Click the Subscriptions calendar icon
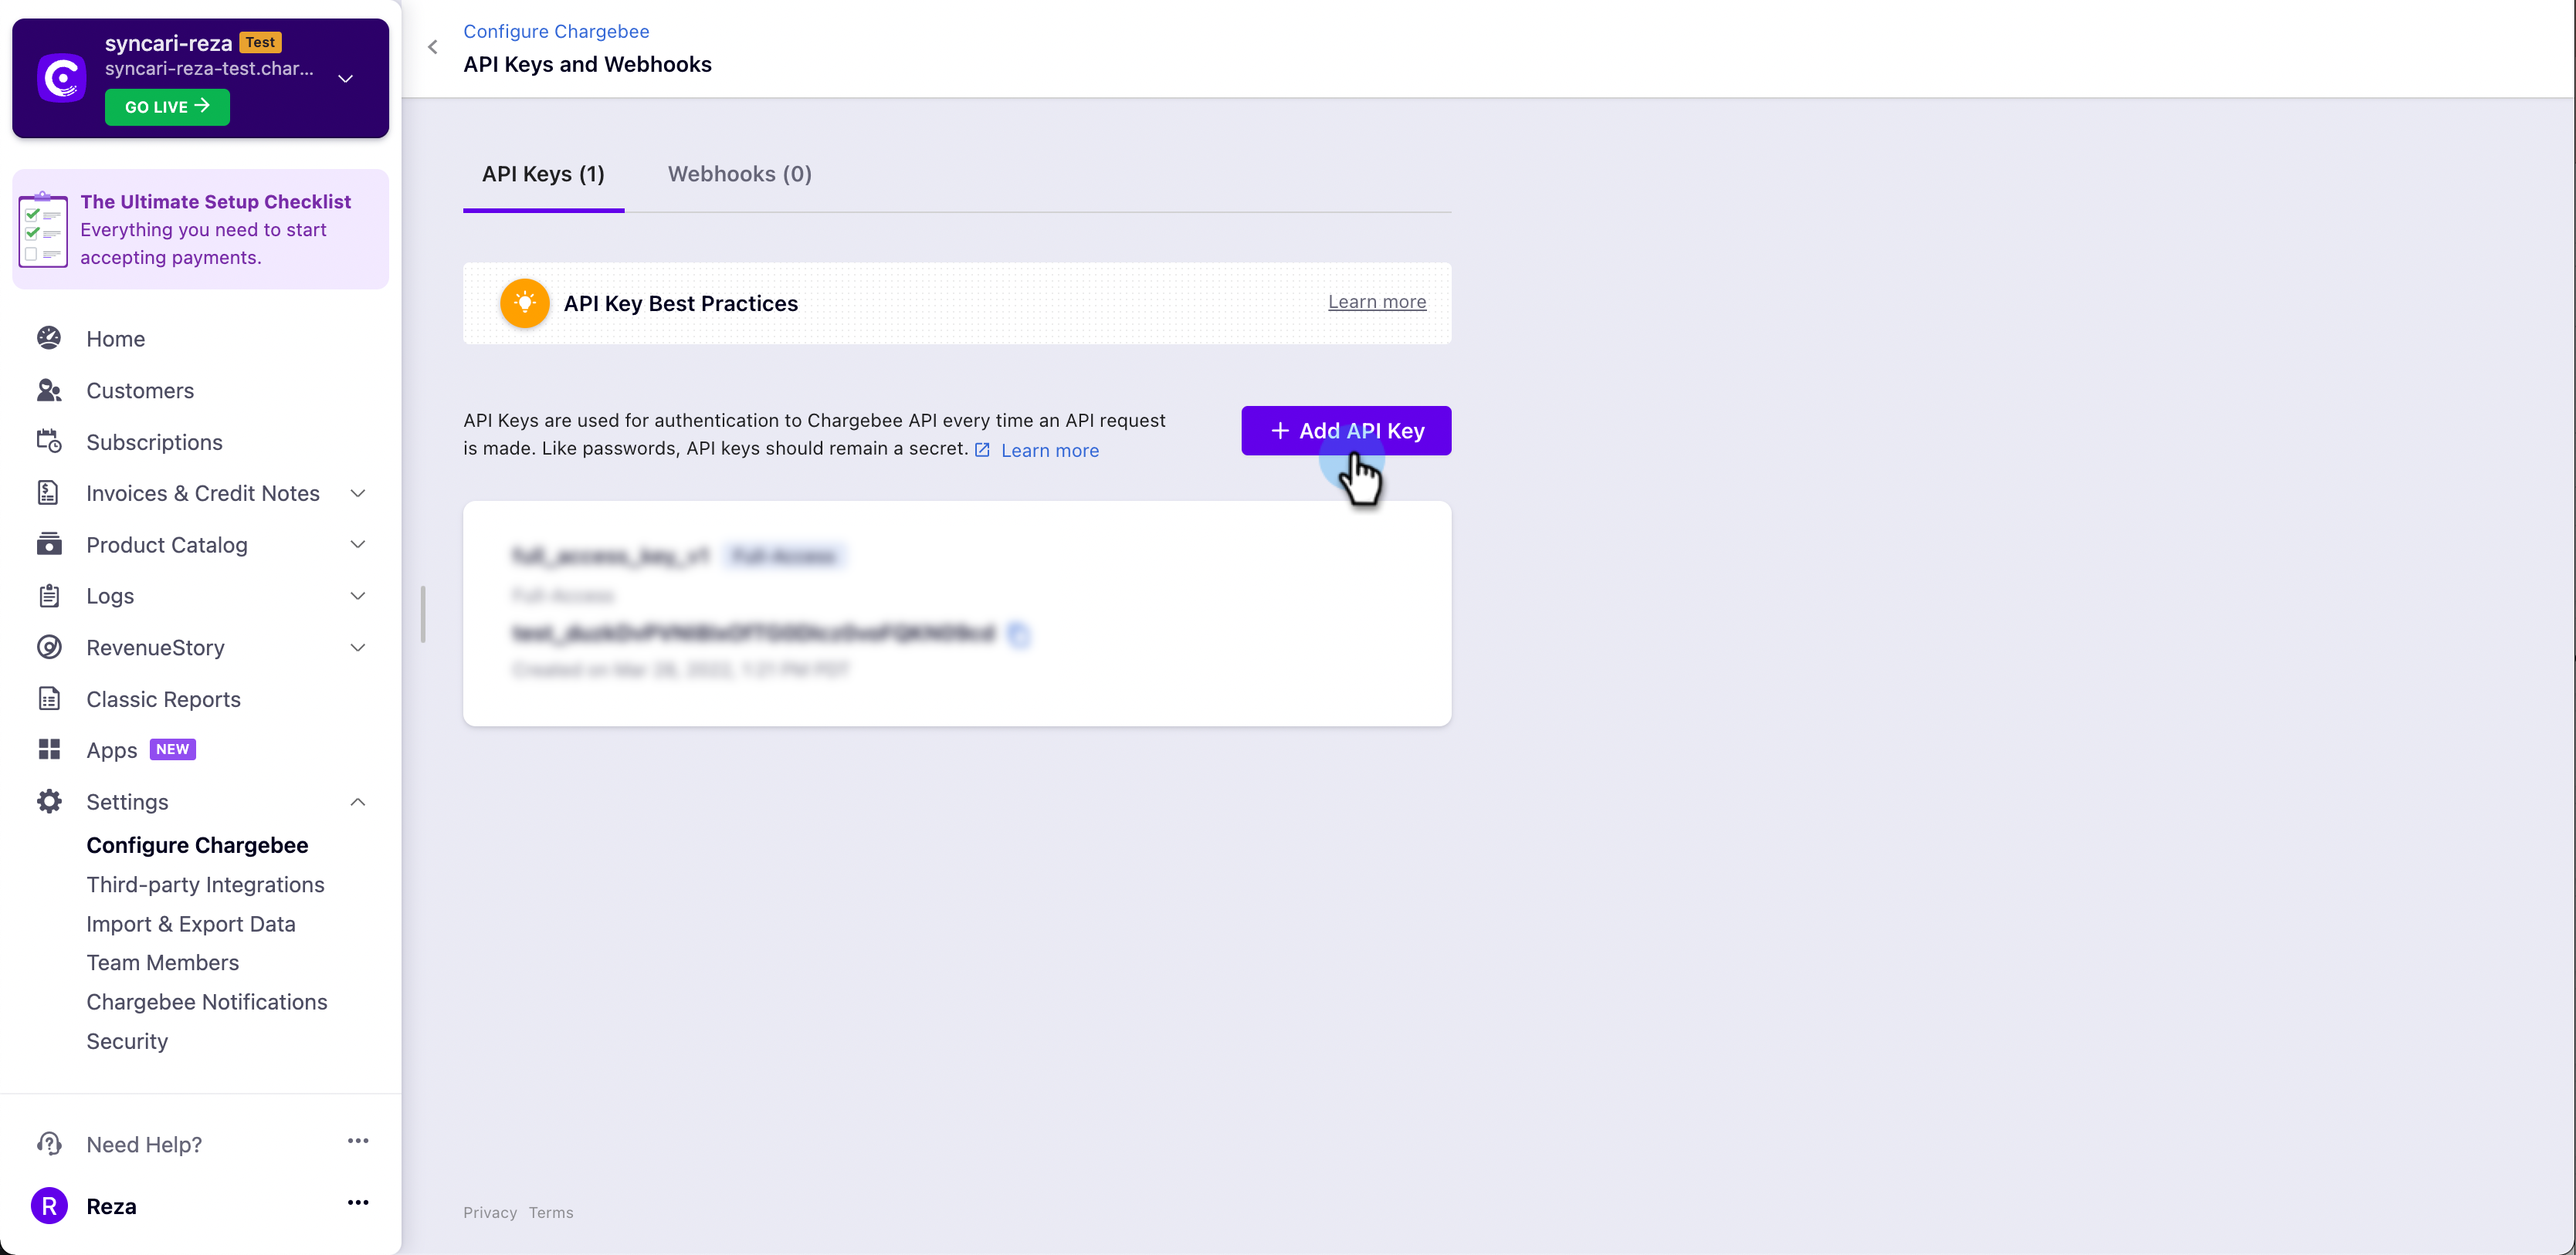 (x=49, y=441)
